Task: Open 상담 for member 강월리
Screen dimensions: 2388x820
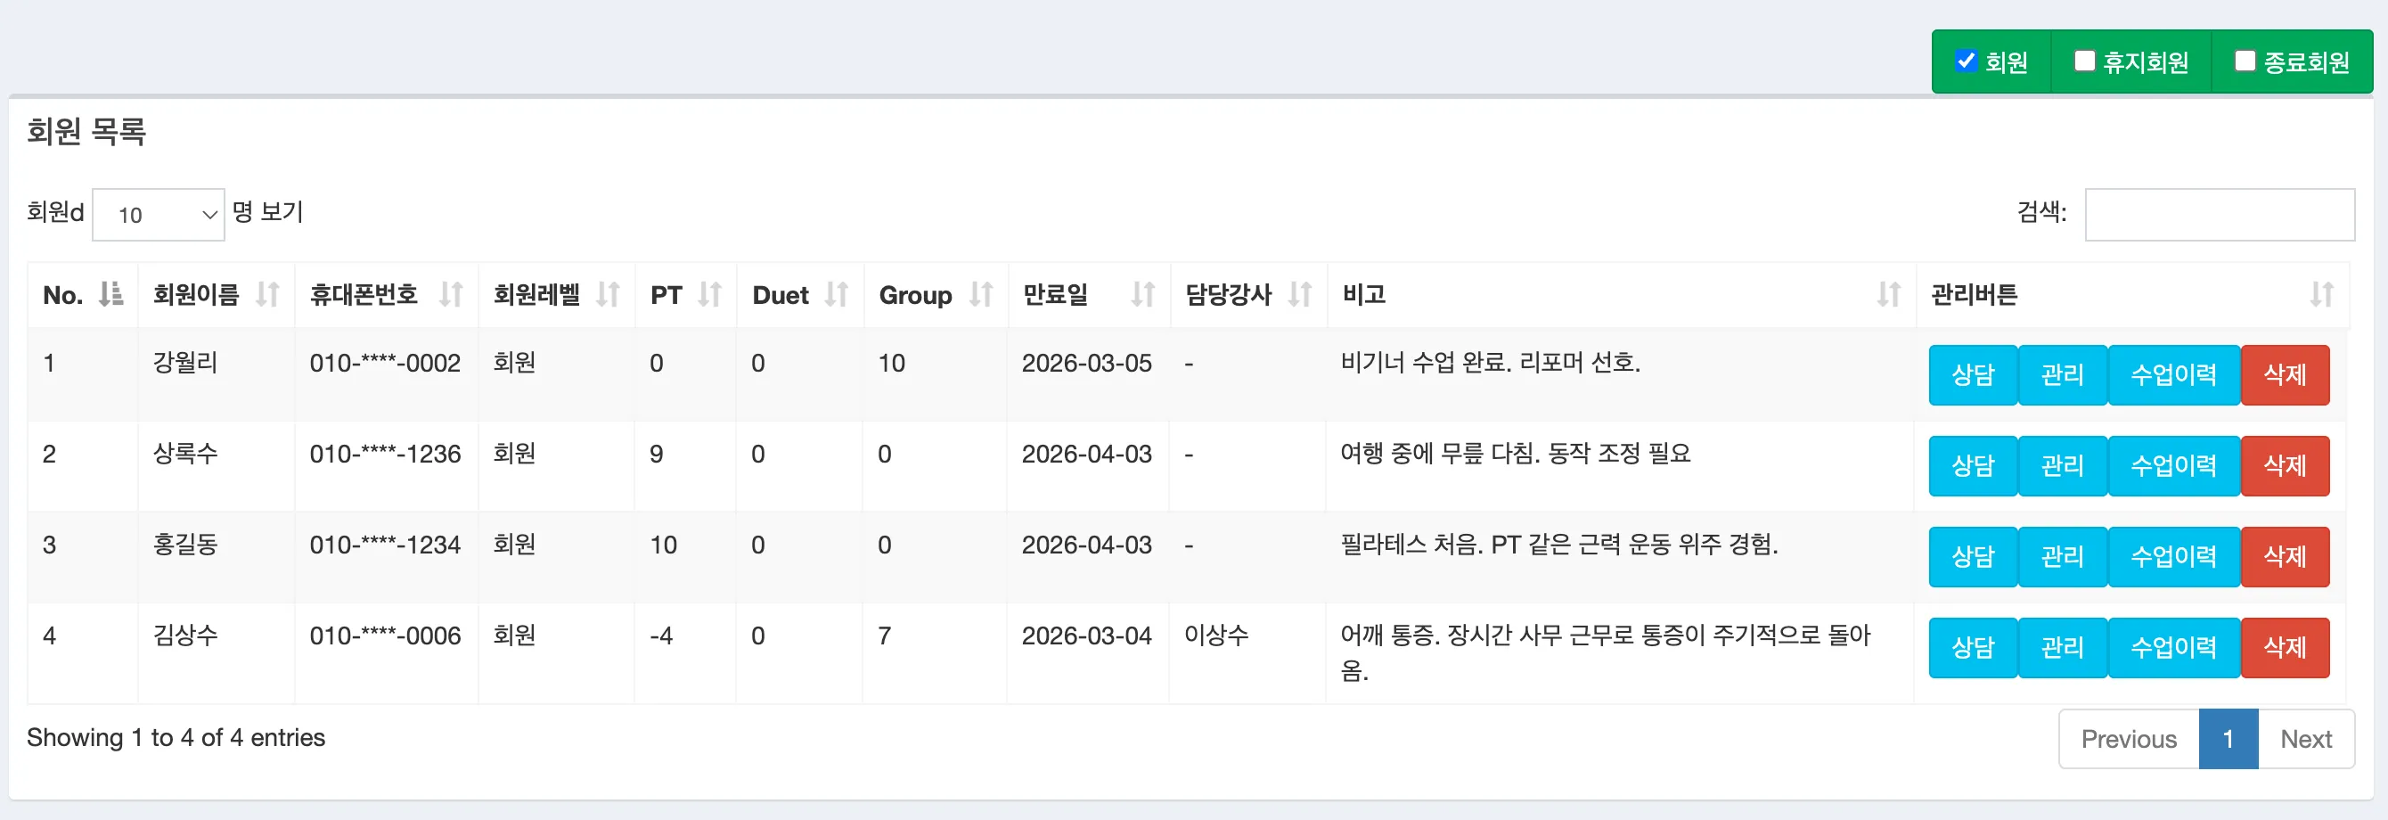Action: click(x=1972, y=375)
